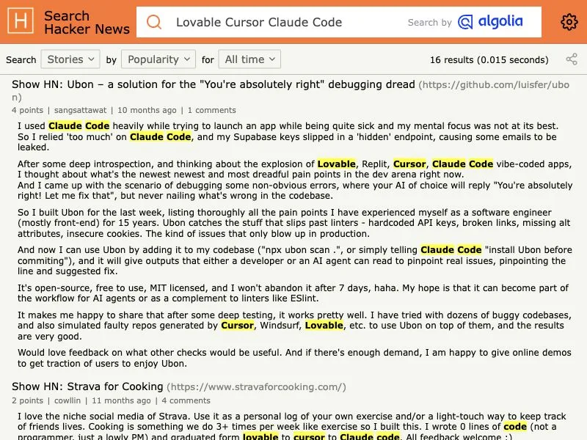
Task: Open author cowllin's profile
Action: [68, 400]
